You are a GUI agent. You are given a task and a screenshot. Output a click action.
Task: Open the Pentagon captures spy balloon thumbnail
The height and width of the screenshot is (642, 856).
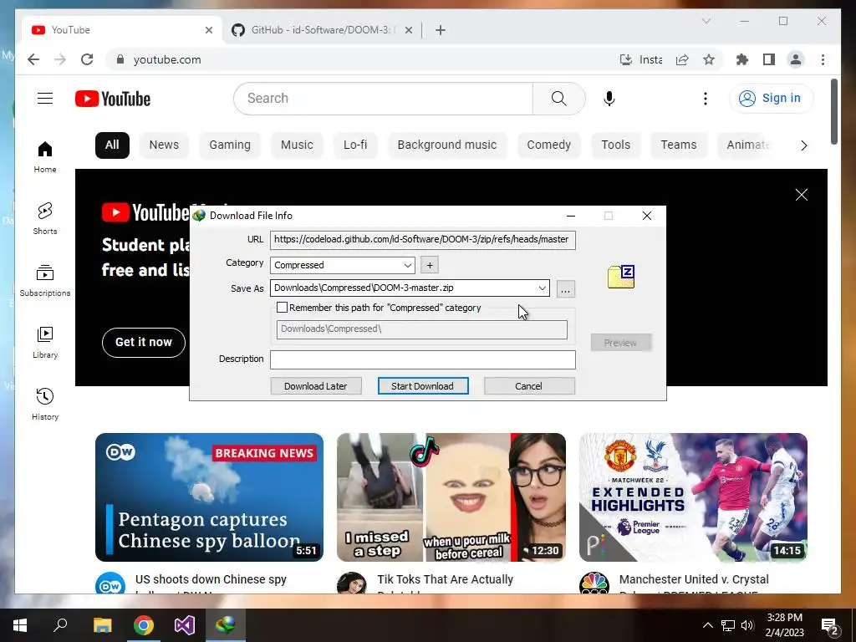click(209, 497)
